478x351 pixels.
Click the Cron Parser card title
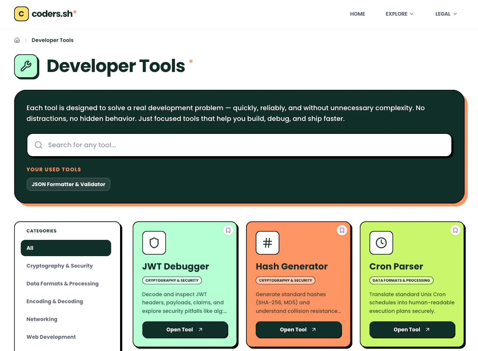pyautogui.click(x=396, y=266)
